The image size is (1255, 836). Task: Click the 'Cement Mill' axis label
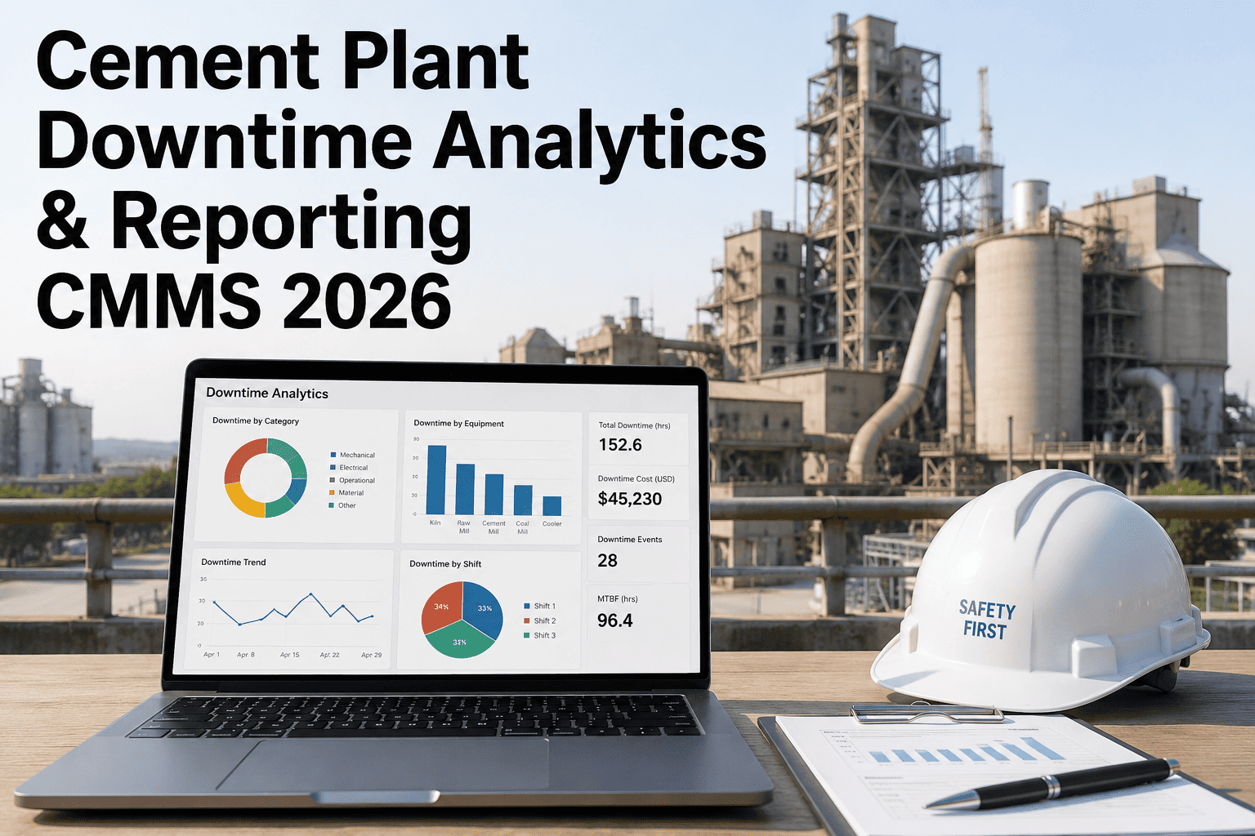494,527
